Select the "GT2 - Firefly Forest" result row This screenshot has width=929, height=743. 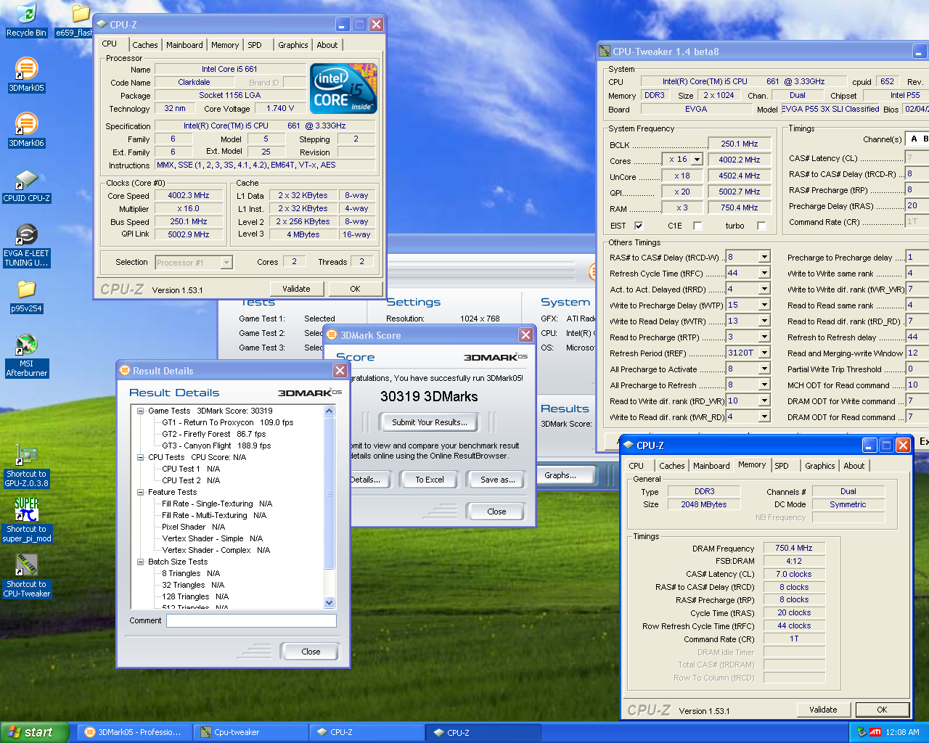coord(214,434)
